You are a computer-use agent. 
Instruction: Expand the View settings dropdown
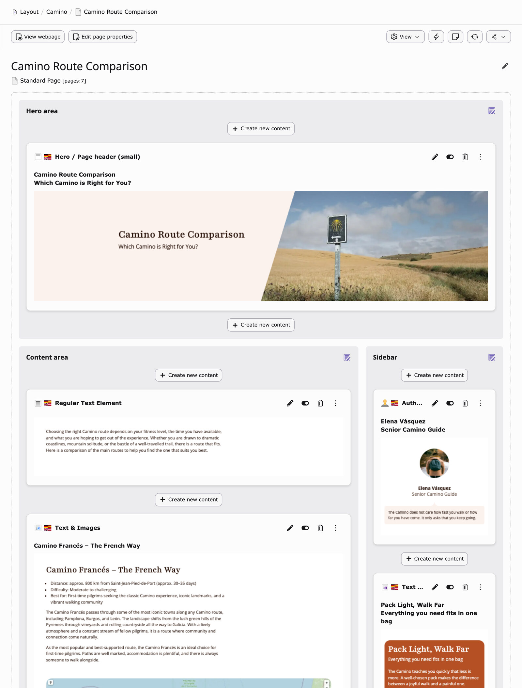(x=405, y=37)
